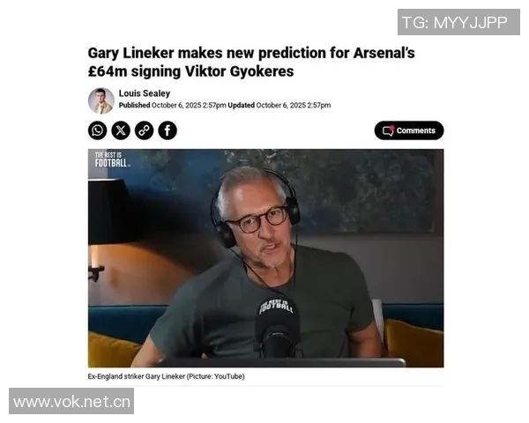Click the www.vok.net.cn watermark
This screenshot has height=423, width=529.
[x=71, y=401]
